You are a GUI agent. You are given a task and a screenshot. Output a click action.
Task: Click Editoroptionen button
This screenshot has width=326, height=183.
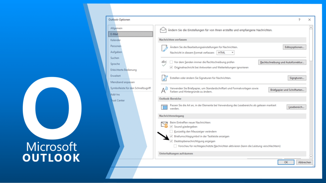294,47
